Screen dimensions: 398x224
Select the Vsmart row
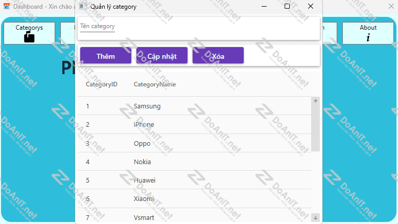[x=194, y=216]
